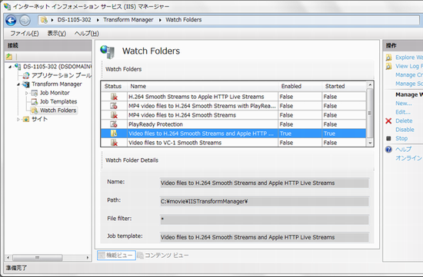Click status icon of MP4 PlayReady row

click(x=114, y=106)
